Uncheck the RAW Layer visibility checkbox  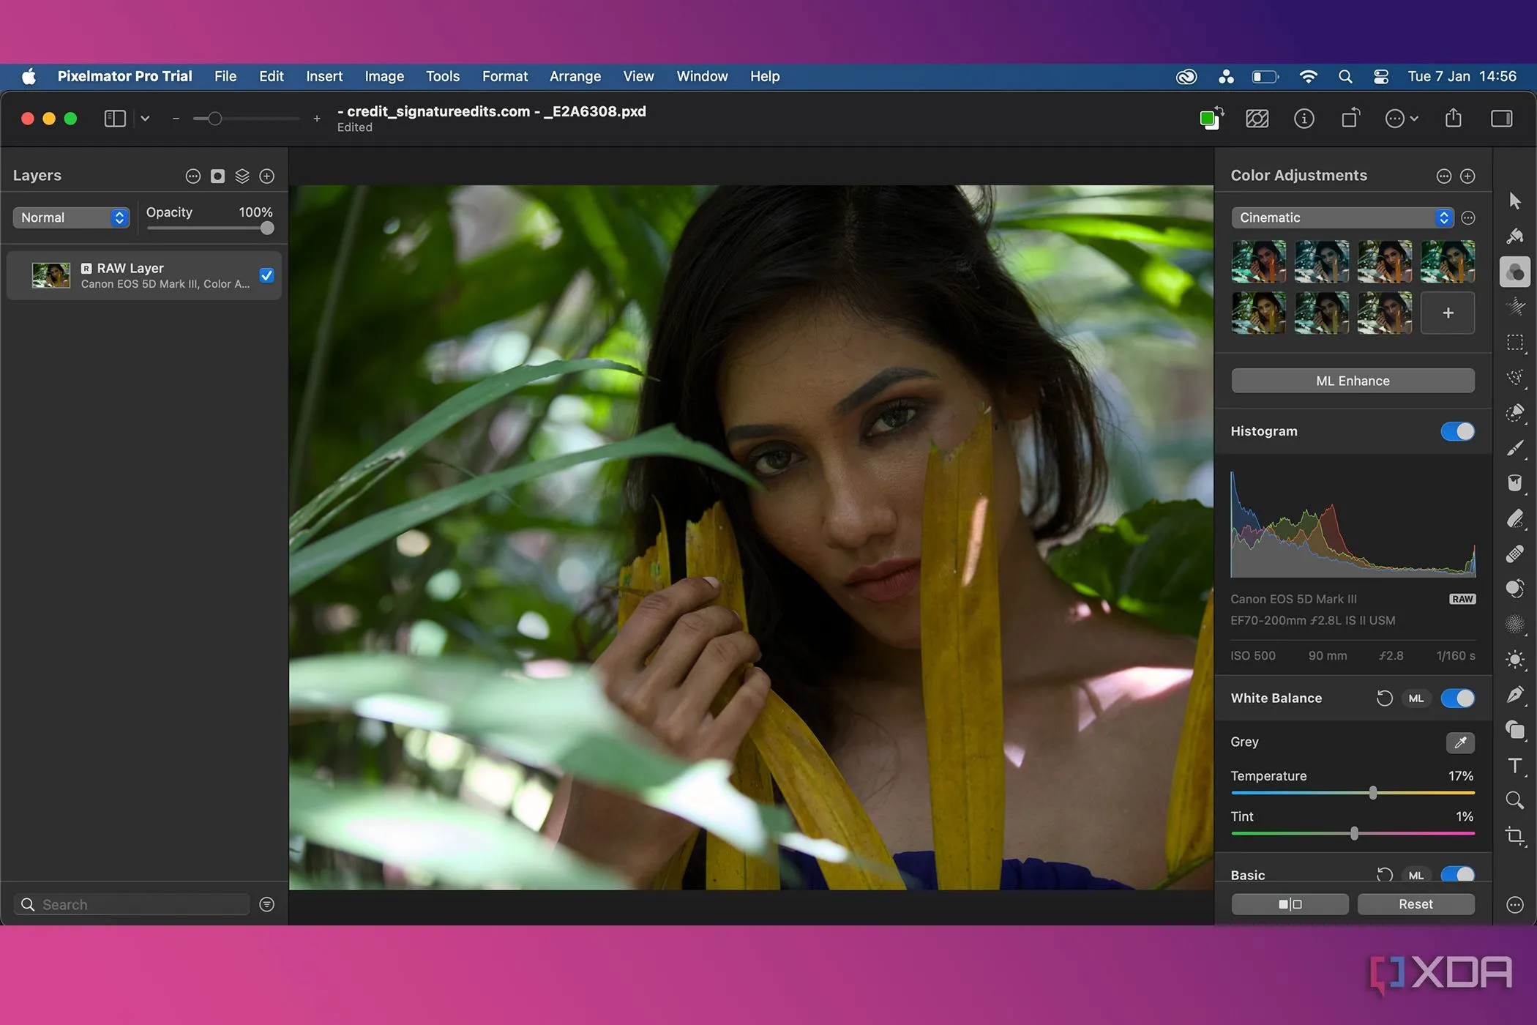(267, 275)
